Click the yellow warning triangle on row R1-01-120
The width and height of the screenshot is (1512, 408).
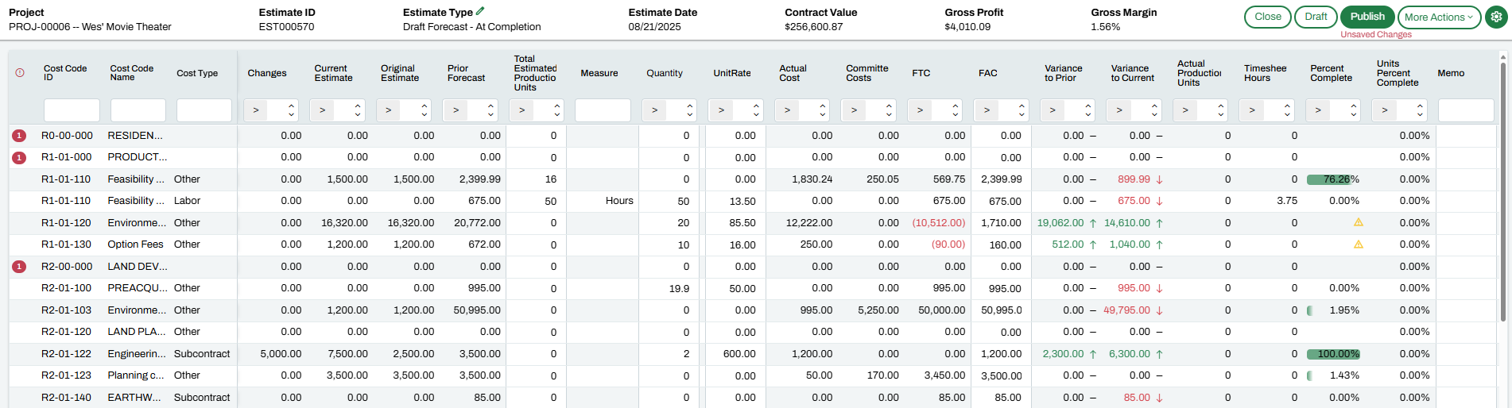pos(1359,223)
